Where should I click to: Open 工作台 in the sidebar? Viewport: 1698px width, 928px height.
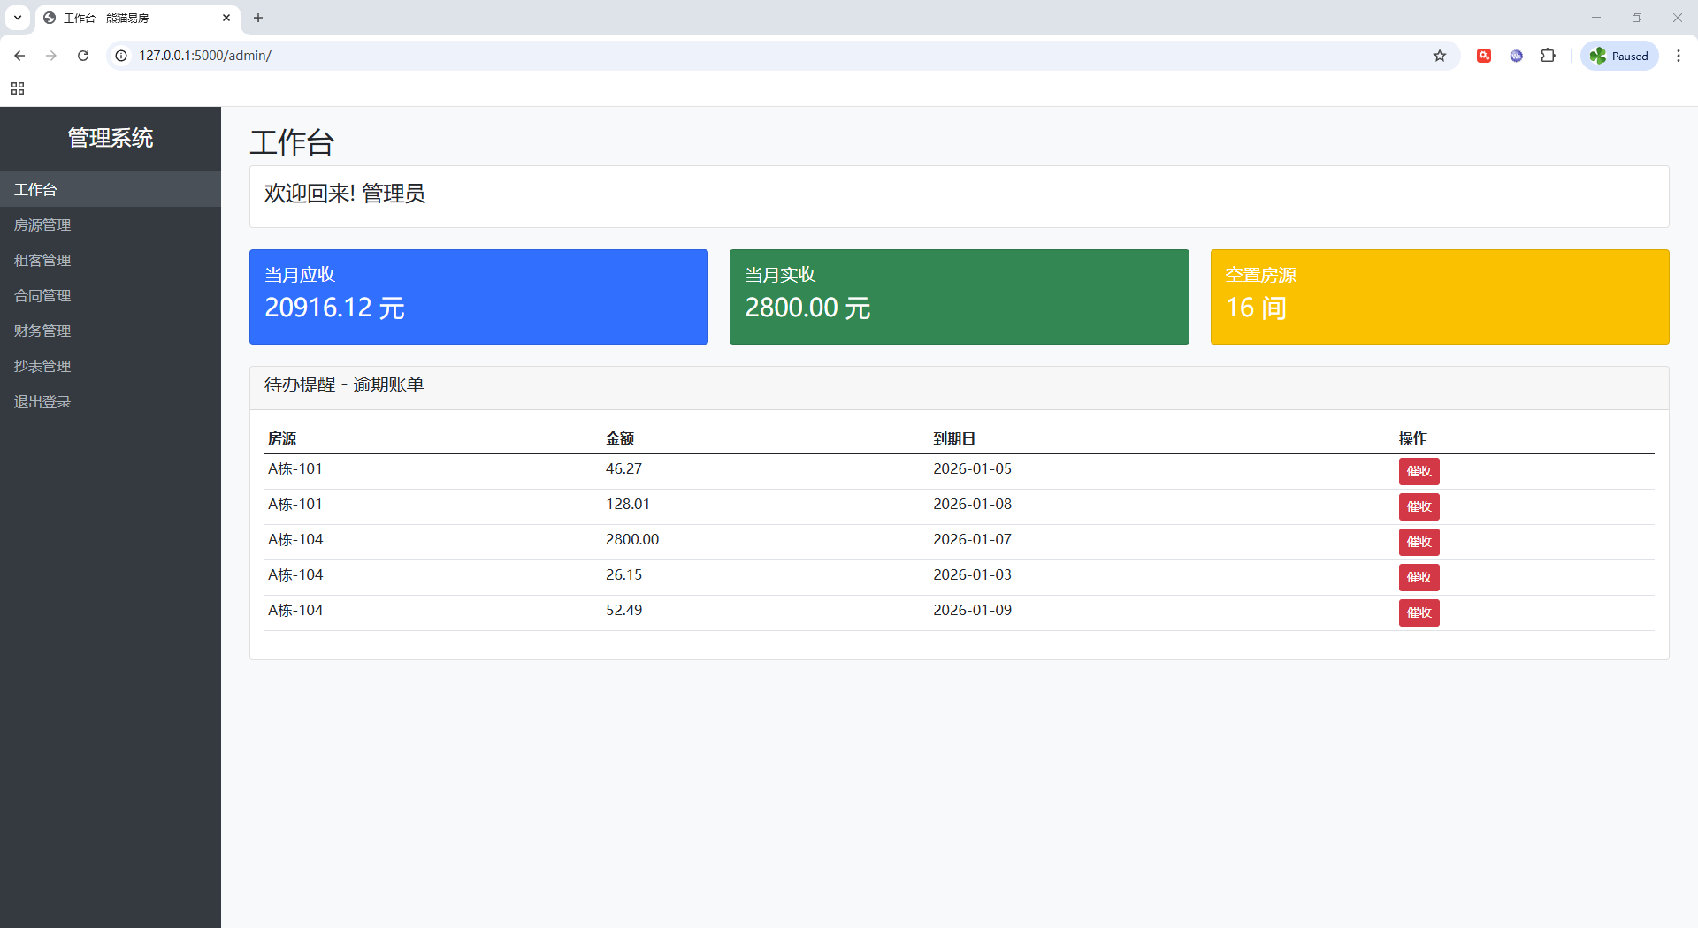coord(111,189)
